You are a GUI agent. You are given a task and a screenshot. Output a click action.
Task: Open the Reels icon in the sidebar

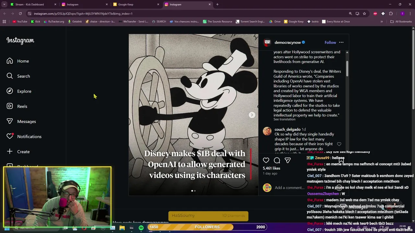pos(10,106)
